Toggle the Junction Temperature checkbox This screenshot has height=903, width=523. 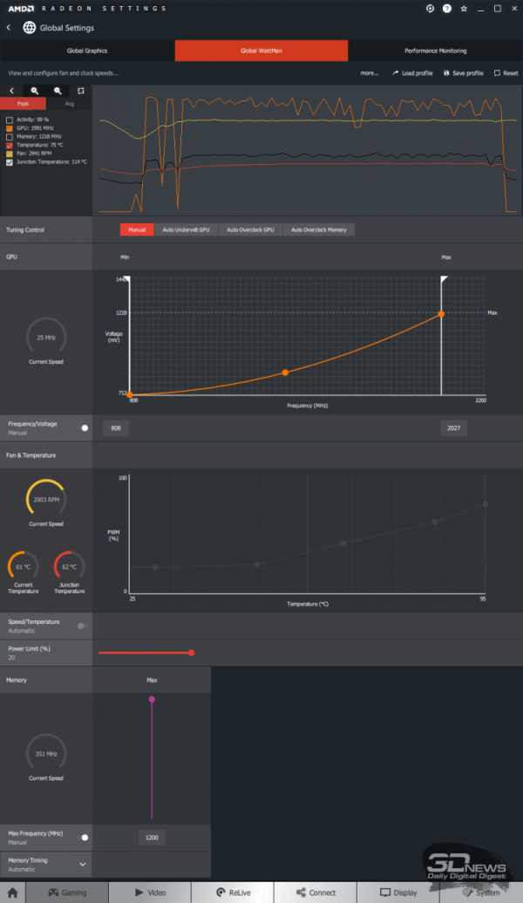pyautogui.click(x=10, y=162)
